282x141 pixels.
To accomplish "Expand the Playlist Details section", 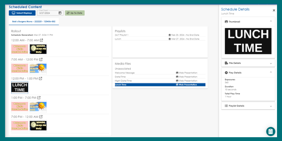I will click(271, 106).
